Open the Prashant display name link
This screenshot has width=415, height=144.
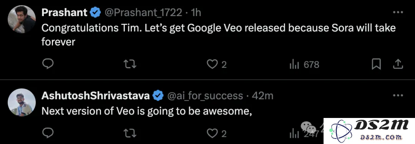point(64,12)
